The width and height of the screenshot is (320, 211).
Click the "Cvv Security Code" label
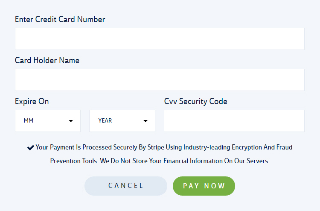click(195, 102)
